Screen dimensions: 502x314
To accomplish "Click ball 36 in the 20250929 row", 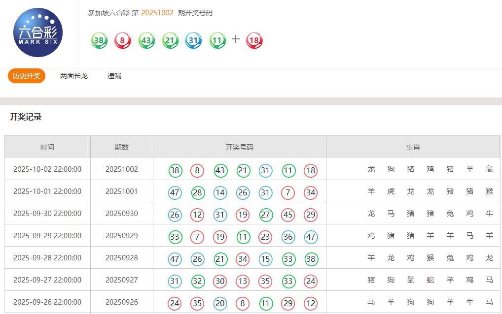I will [x=288, y=237].
